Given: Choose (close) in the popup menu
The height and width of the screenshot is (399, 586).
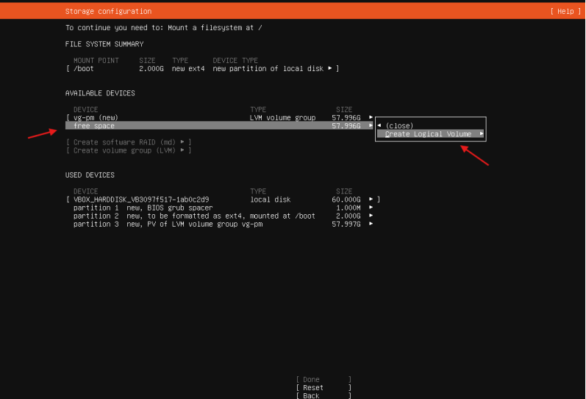Looking at the screenshot, I should pyautogui.click(x=399, y=125).
